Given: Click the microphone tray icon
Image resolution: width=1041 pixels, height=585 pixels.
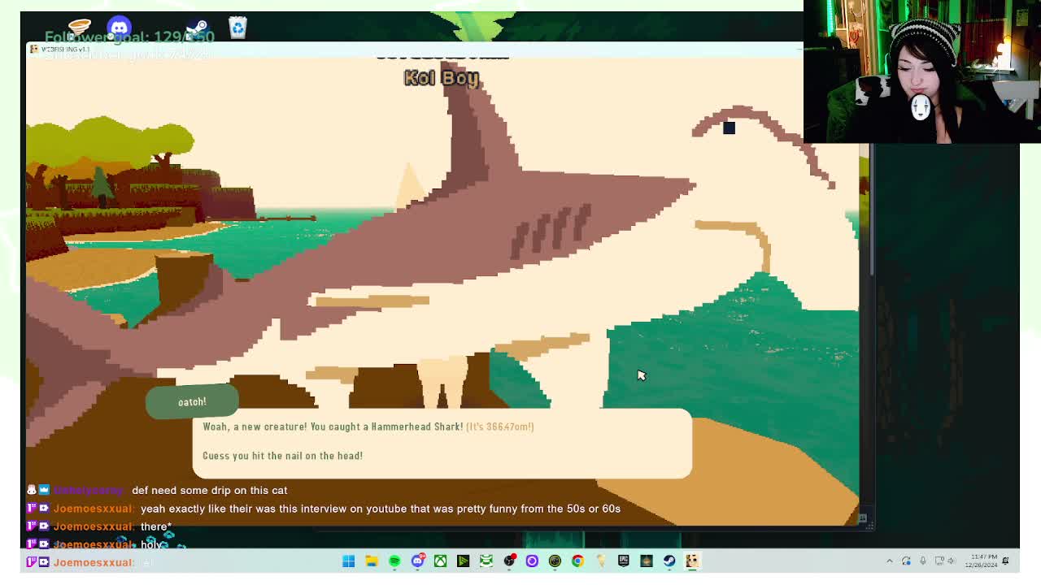Looking at the screenshot, I should coord(923,561).
